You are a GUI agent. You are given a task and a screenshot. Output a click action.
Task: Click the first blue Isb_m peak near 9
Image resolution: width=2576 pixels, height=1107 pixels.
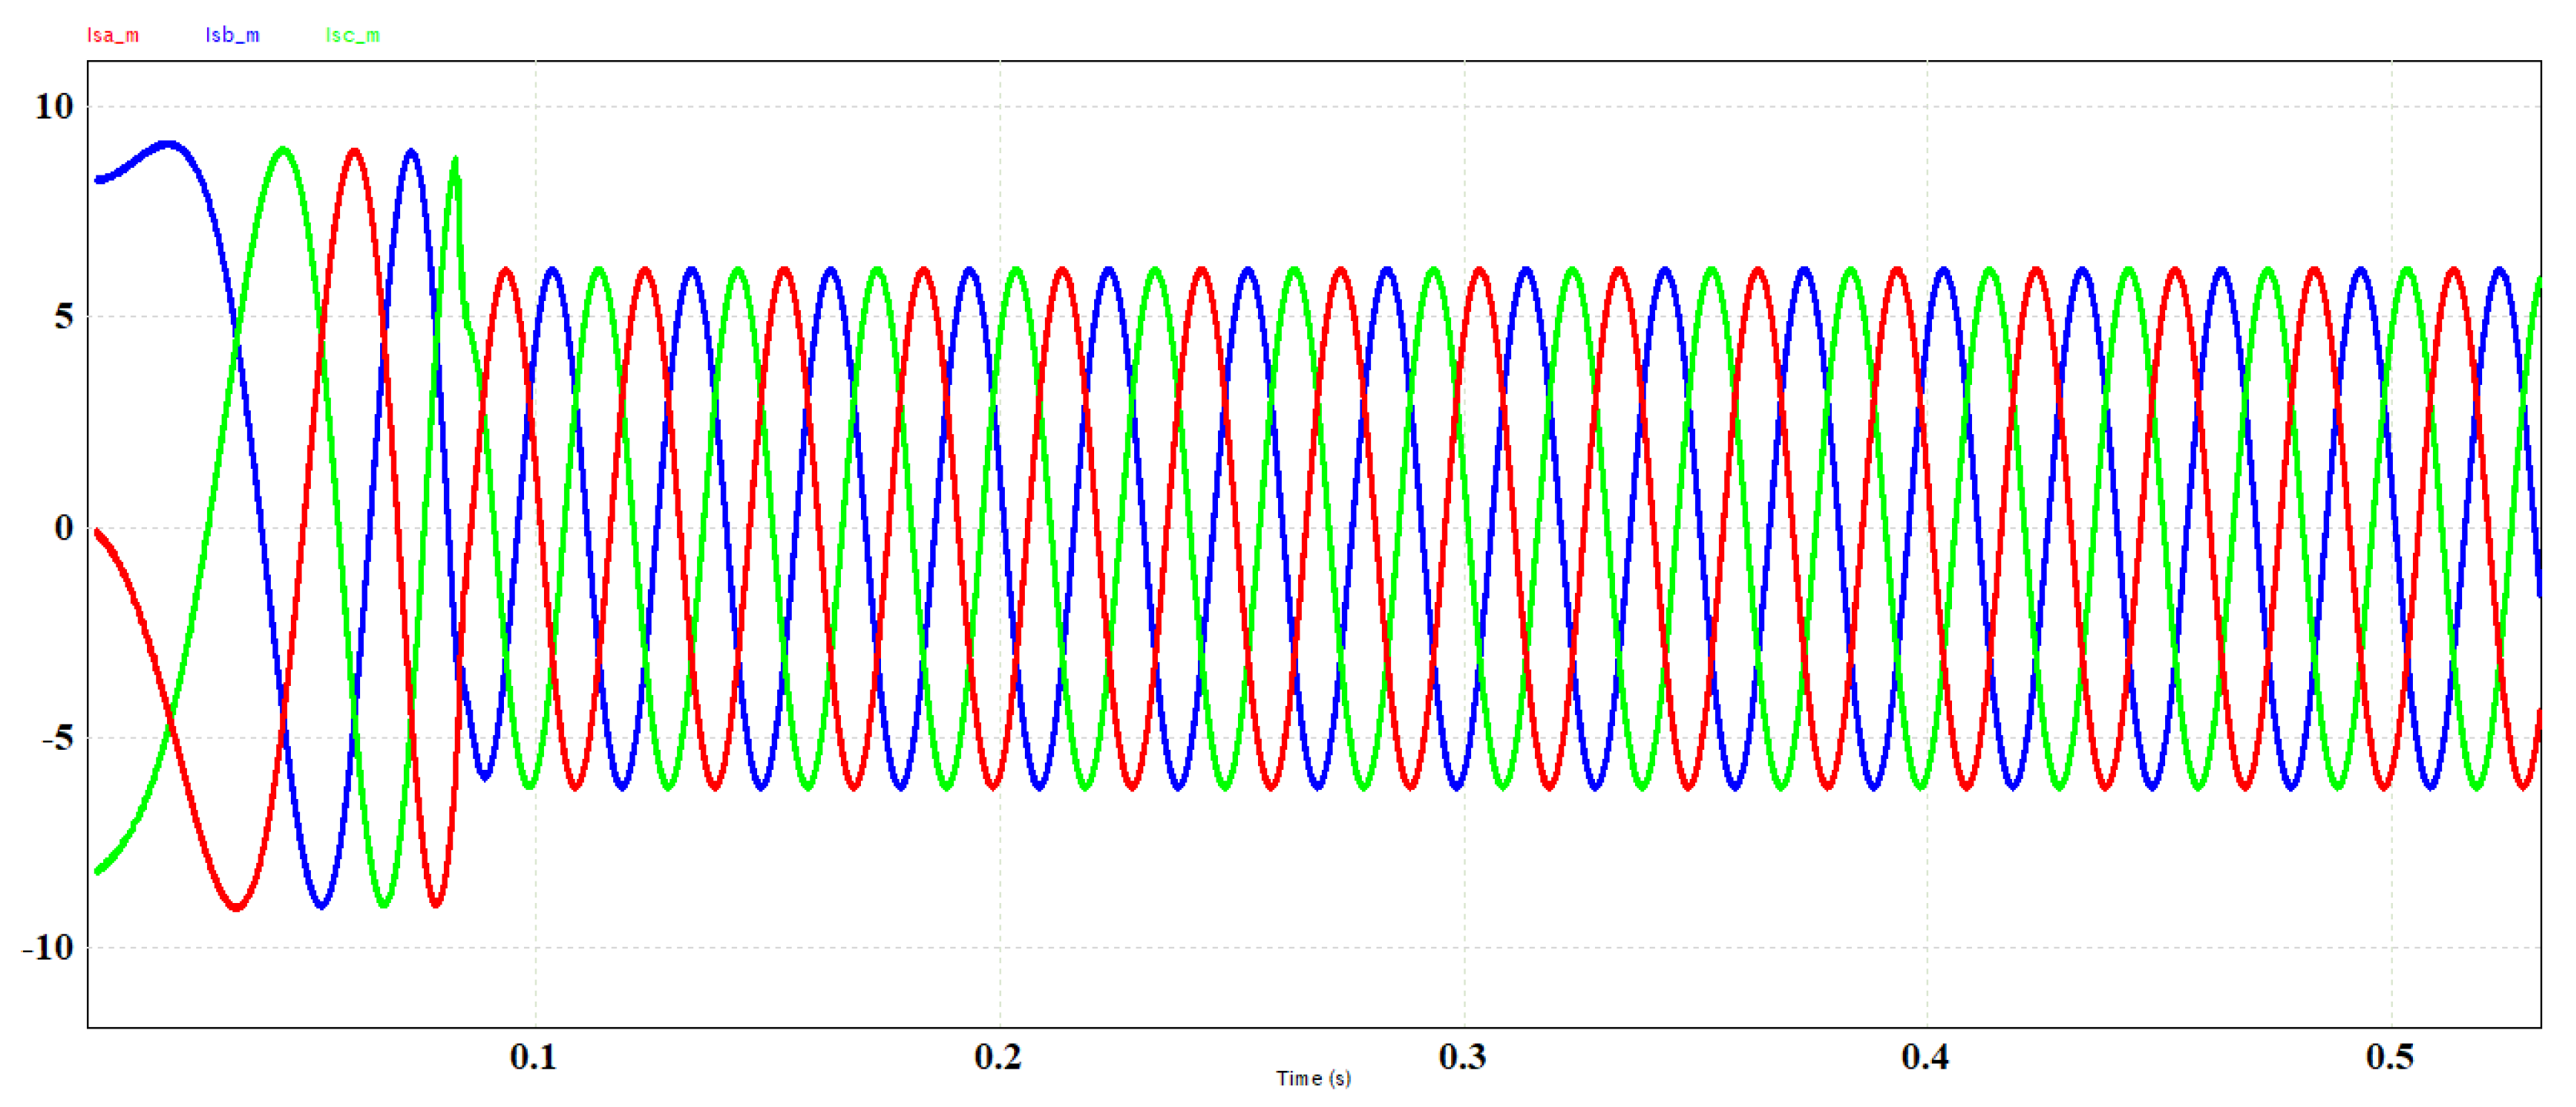click(168, 144)
